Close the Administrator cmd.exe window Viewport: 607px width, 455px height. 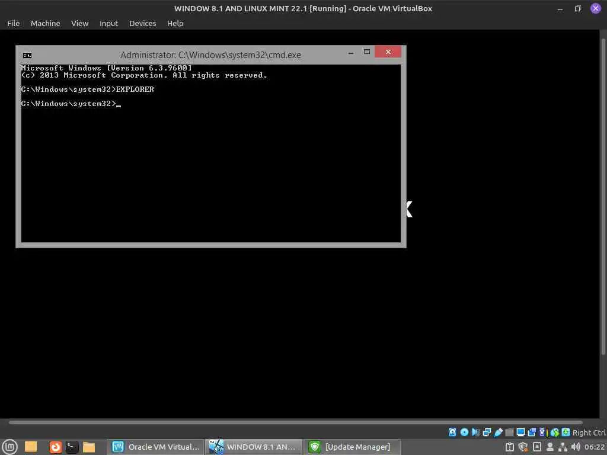388,52
